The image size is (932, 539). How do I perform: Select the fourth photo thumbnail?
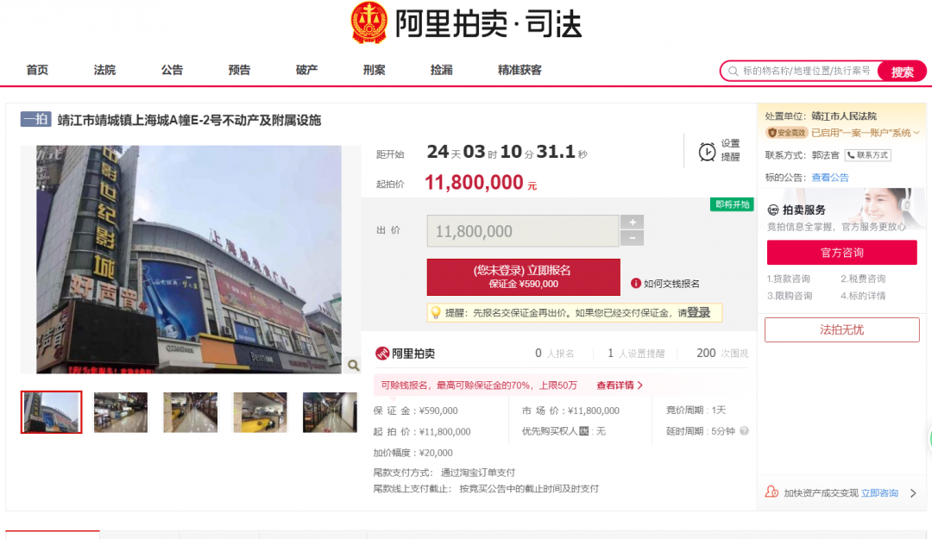(x=261, y=412)
